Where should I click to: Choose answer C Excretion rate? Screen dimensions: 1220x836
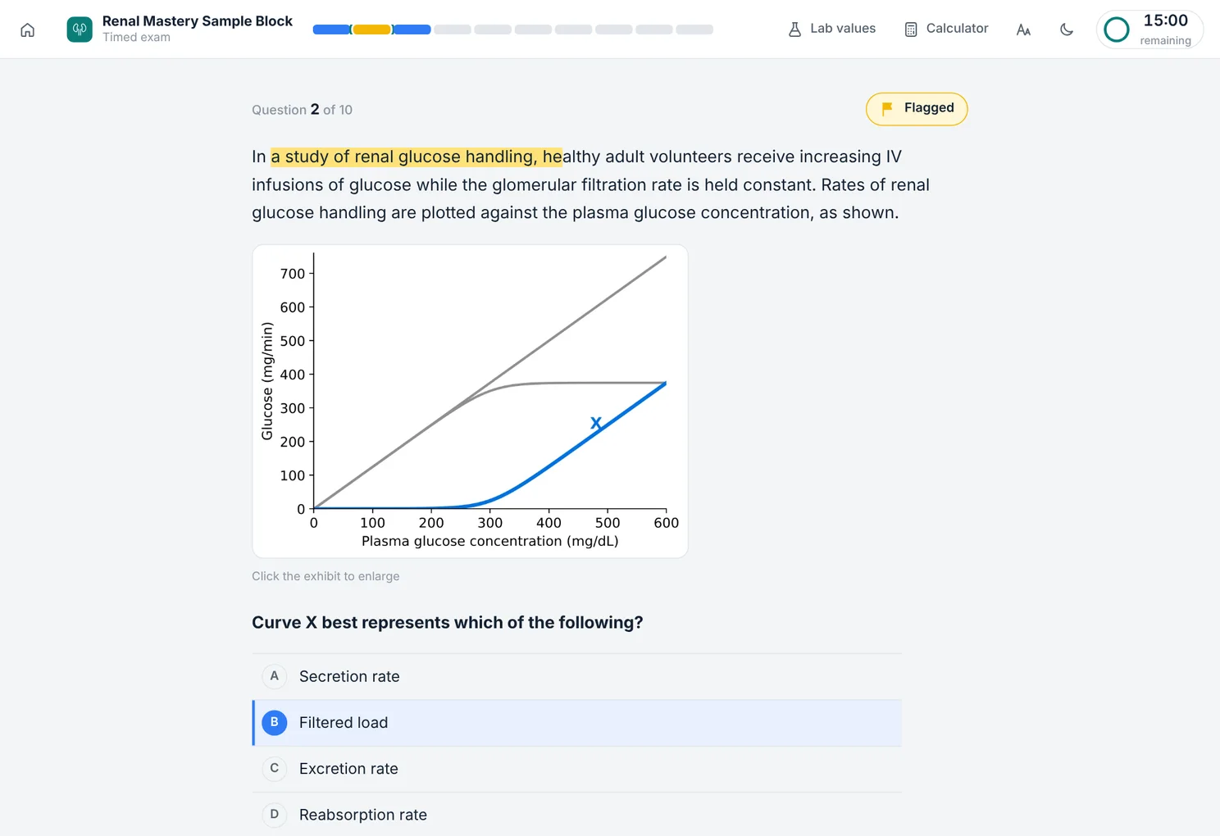(x=577, y=769)
